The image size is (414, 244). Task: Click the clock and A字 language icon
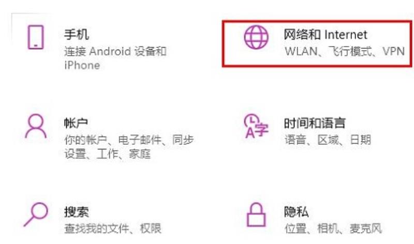point(256,126)
